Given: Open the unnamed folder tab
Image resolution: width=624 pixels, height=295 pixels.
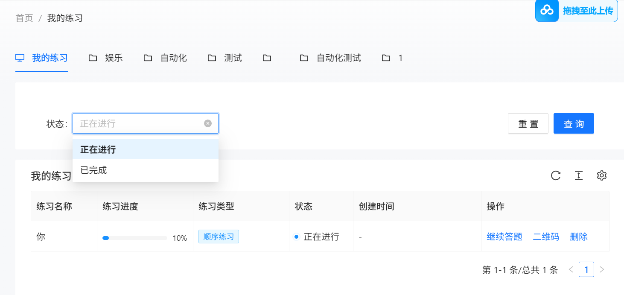Looking at the screenshot, I should click(267, 58).
